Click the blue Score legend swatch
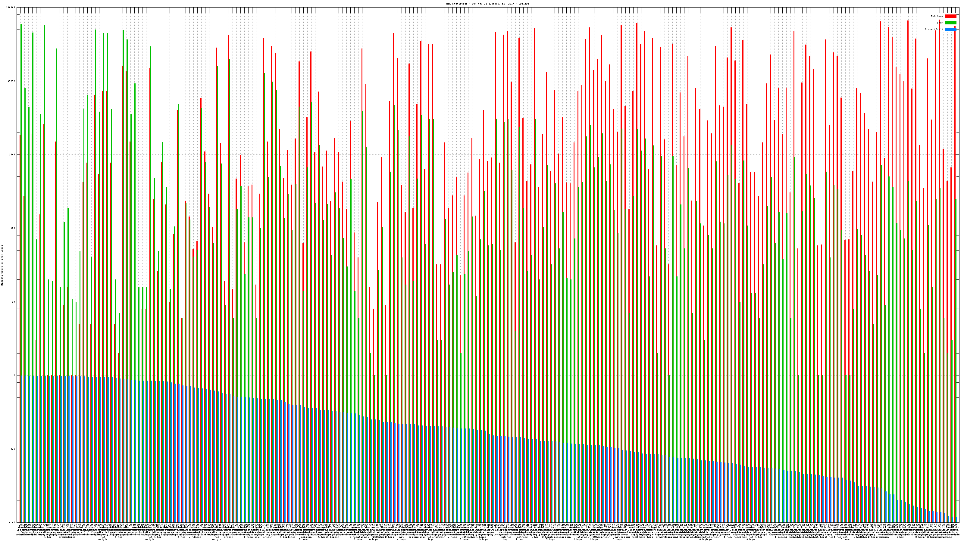 coord(950,29)
